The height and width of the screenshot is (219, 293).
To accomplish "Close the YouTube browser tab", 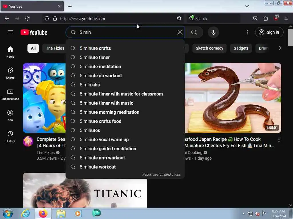I will click(x=59, y=6).
